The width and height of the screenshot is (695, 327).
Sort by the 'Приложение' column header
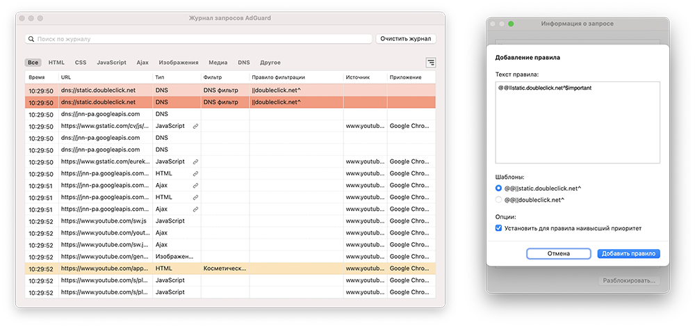tap(411, 77)
